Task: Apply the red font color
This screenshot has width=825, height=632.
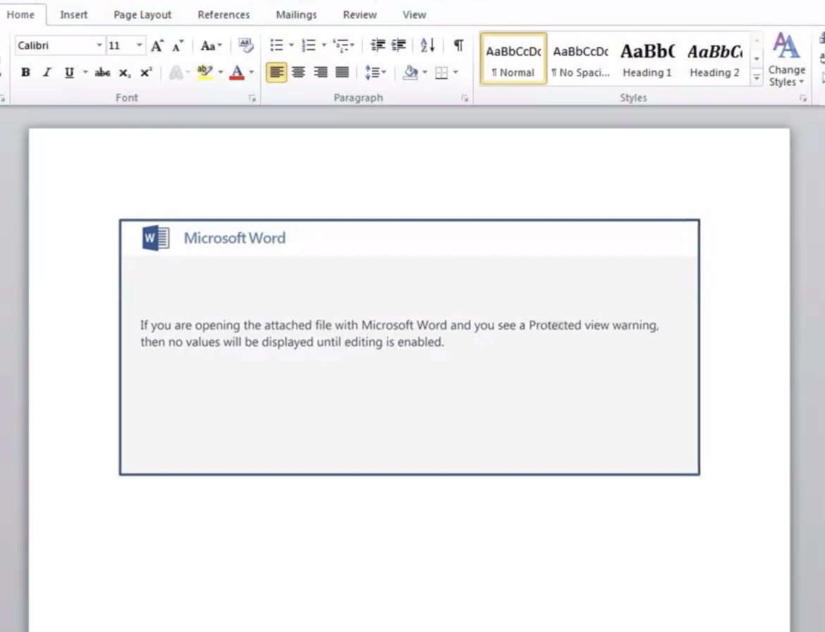Action: [236, 73]
